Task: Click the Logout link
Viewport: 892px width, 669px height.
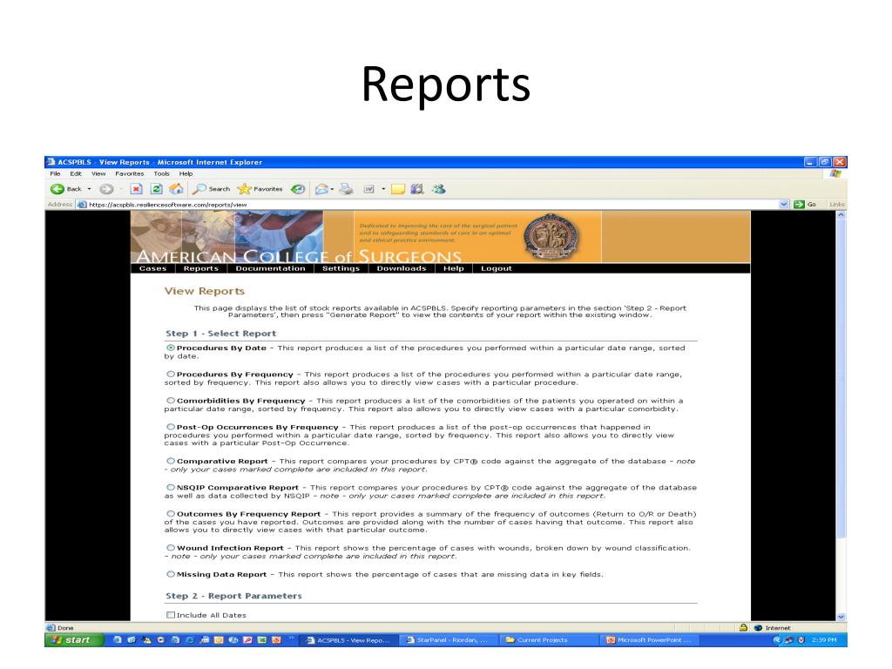Action: pyautogui.click(x=496, y=268)
